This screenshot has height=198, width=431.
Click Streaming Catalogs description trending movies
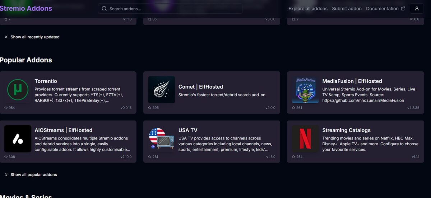(370, 144)
